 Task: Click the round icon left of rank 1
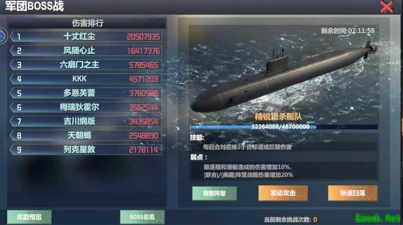[x=3, y=36]
